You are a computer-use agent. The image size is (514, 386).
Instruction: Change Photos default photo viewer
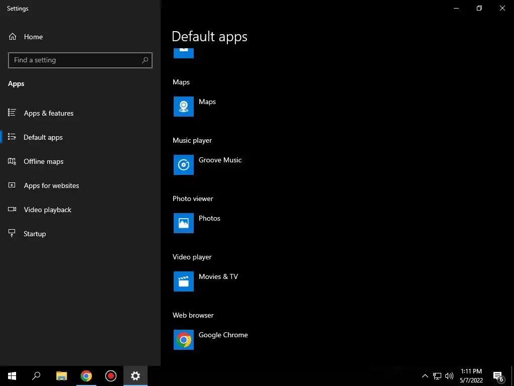click(209, 218)
